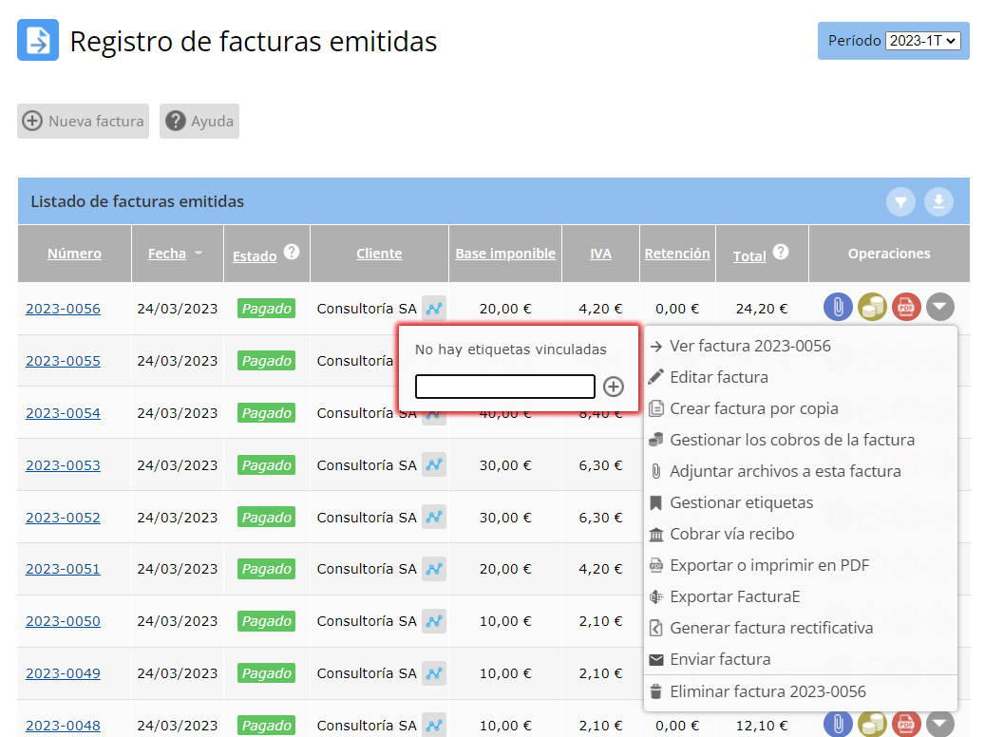Viewport: 985px width, 737px height.
Task: Click the Nueva factura button
Action: 83,121
